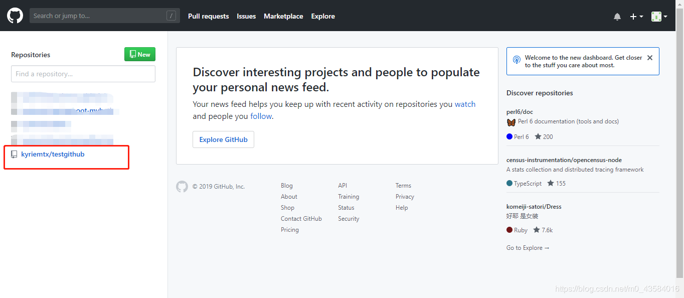The image size is (684, 298).
Task: Click the butterfly emoji beside Perl 6 documentation
Action: click(x=511, y=122)
